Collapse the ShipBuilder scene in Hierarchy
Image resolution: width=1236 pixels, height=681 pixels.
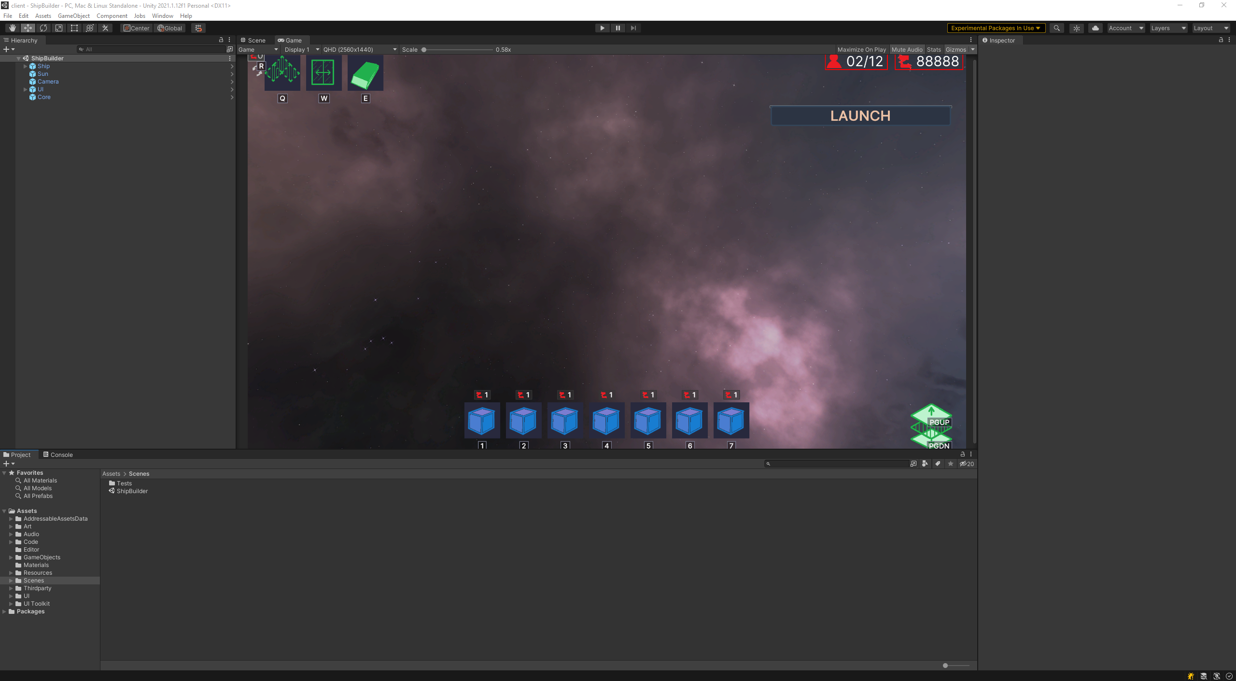point(18,58)
